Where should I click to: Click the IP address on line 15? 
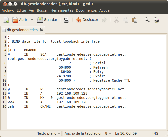(x=72, y=102)
